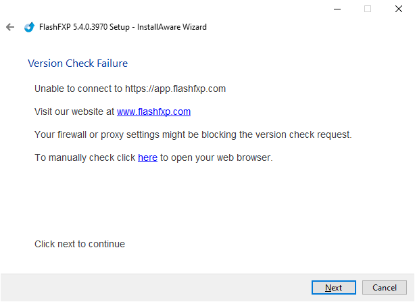Click the gray footer bar left of Next
415x302 pixels.
[155, 287]
